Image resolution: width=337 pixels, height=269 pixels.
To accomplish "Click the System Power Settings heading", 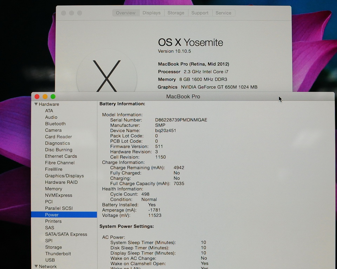I will tap(127, 226).
